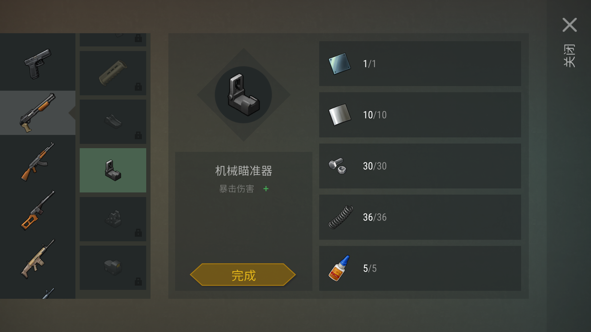
Task: Tap the bolts and nuts material
Action: click(420, 166)
